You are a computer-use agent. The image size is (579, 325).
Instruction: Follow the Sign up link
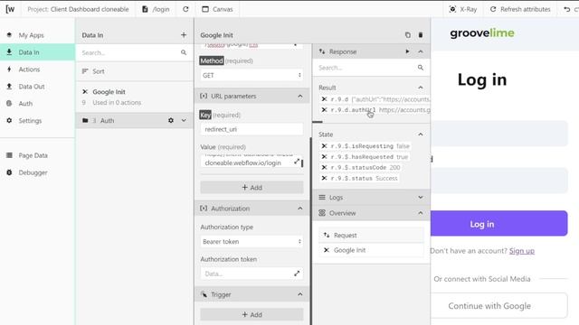pos(521,251)
